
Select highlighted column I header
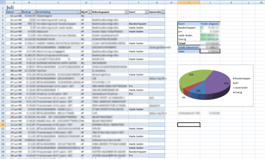tap(189, 3)
